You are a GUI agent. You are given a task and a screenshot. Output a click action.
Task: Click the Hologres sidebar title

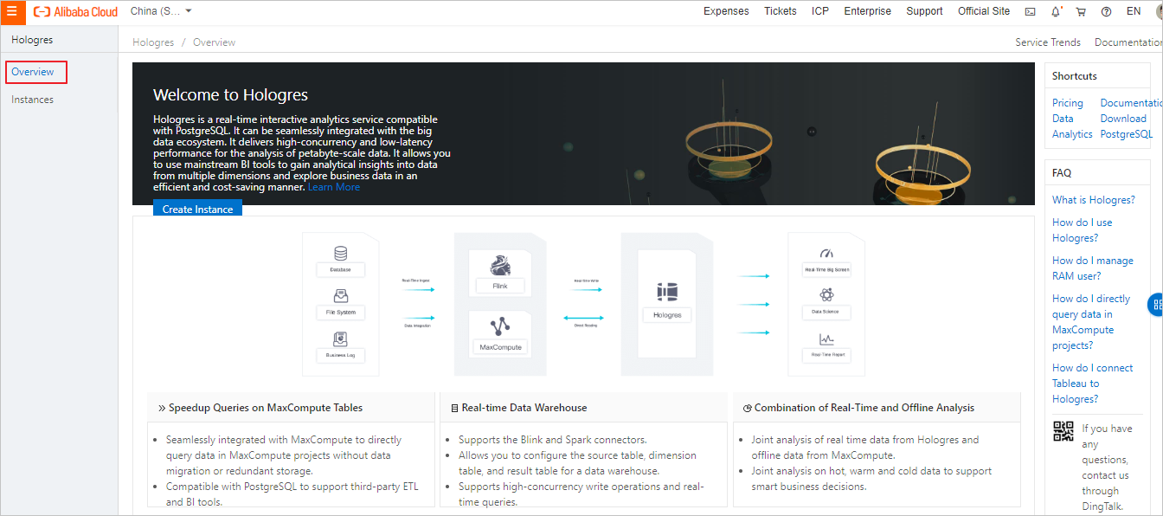32,40
